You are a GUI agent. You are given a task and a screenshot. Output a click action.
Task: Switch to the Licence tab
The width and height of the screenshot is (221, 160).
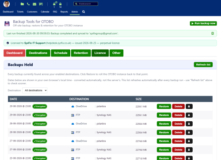[x=100, y=53]
